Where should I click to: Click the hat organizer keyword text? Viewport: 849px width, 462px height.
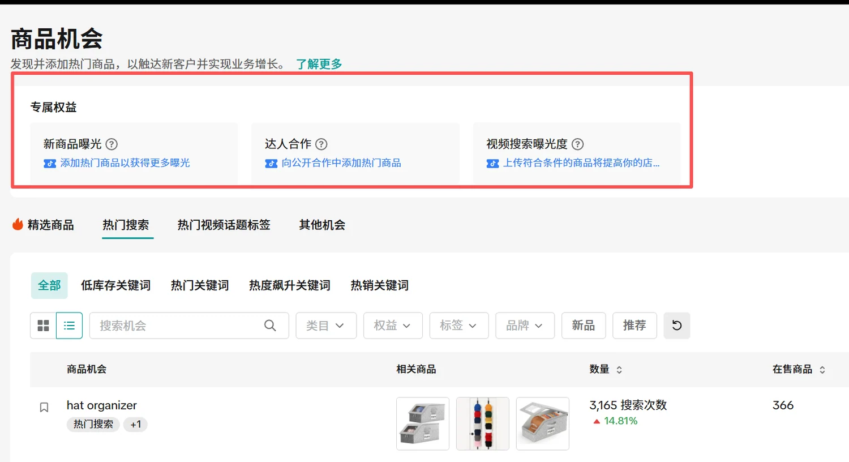click(102, 405)
